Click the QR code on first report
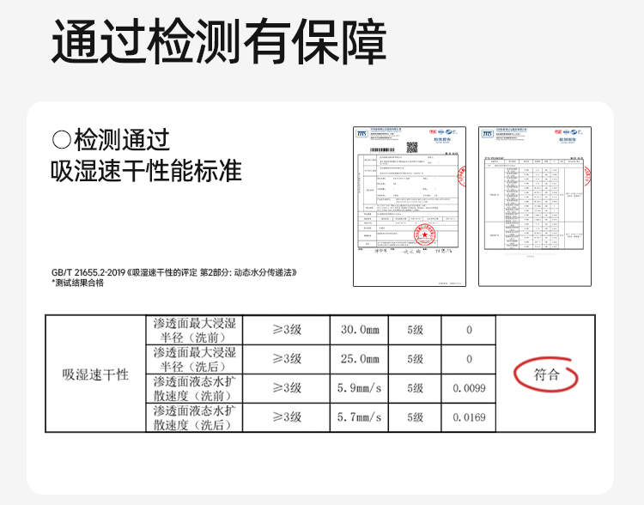644x505 pixels. 412,147
